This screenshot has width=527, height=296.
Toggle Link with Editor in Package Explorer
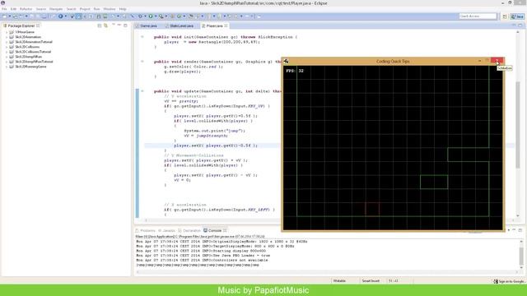tap(106, 25)
